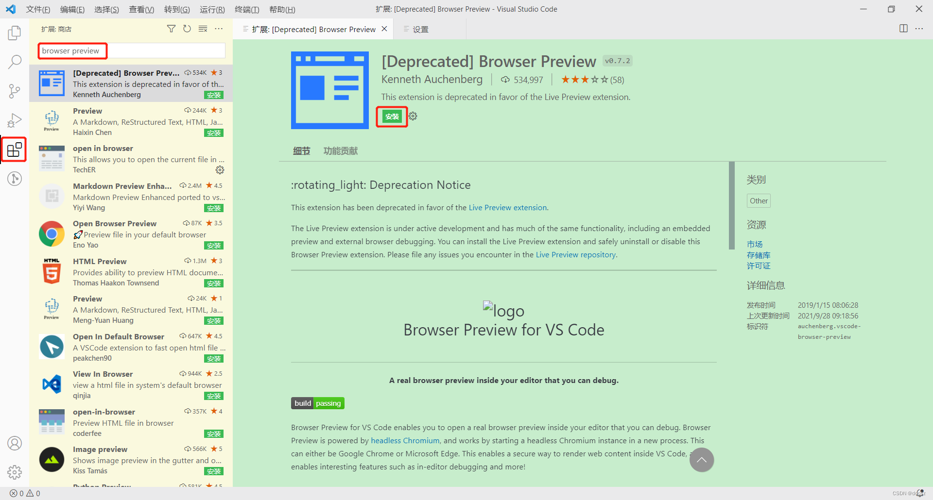Image resolution: width=933 pixels, height=500 pixels.
Task: Clear extensions search results icon
Action: point(203,29)
